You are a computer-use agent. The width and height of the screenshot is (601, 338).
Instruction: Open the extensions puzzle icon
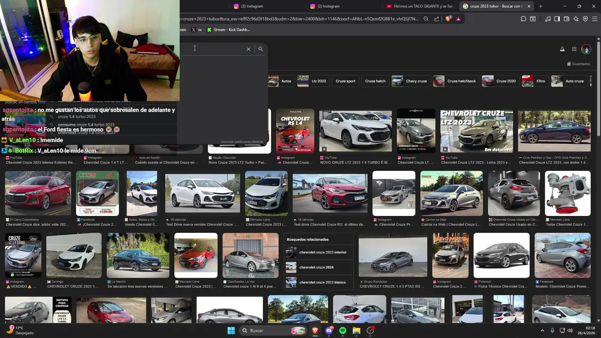pos(524,19)
